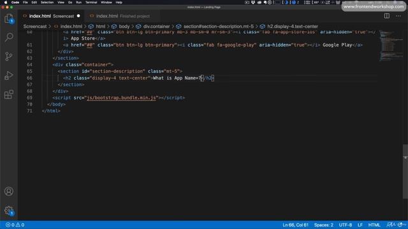Open the Extensions view icon

point(9,94)
